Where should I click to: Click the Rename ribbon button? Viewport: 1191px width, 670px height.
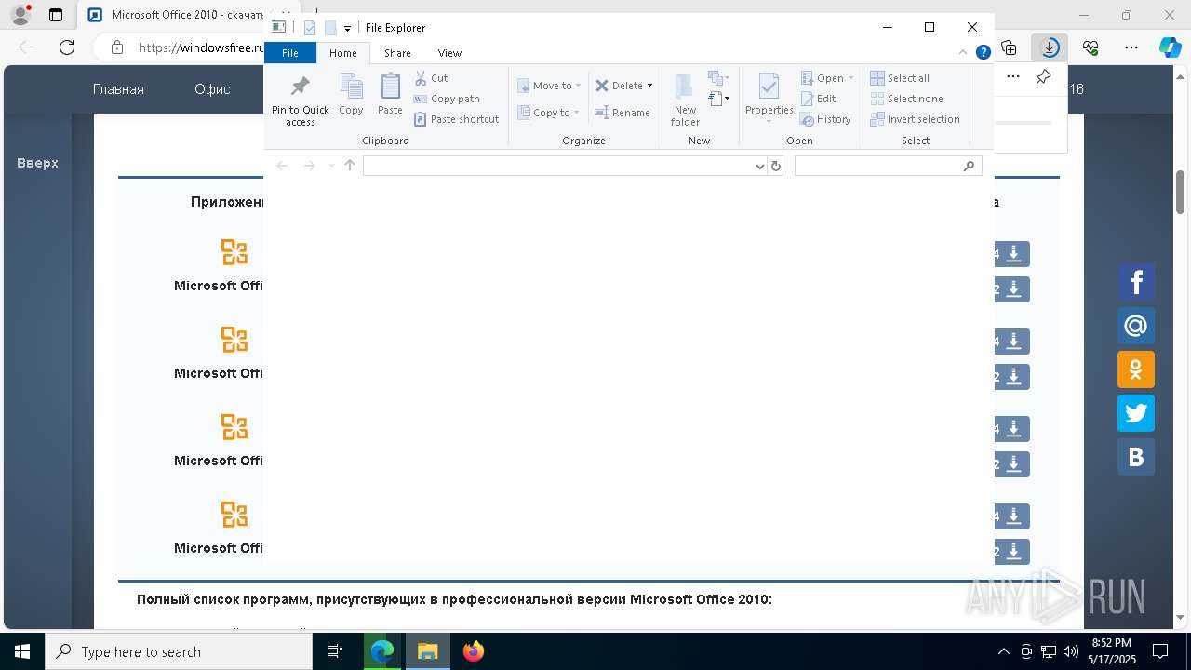[x=623, y=113]
